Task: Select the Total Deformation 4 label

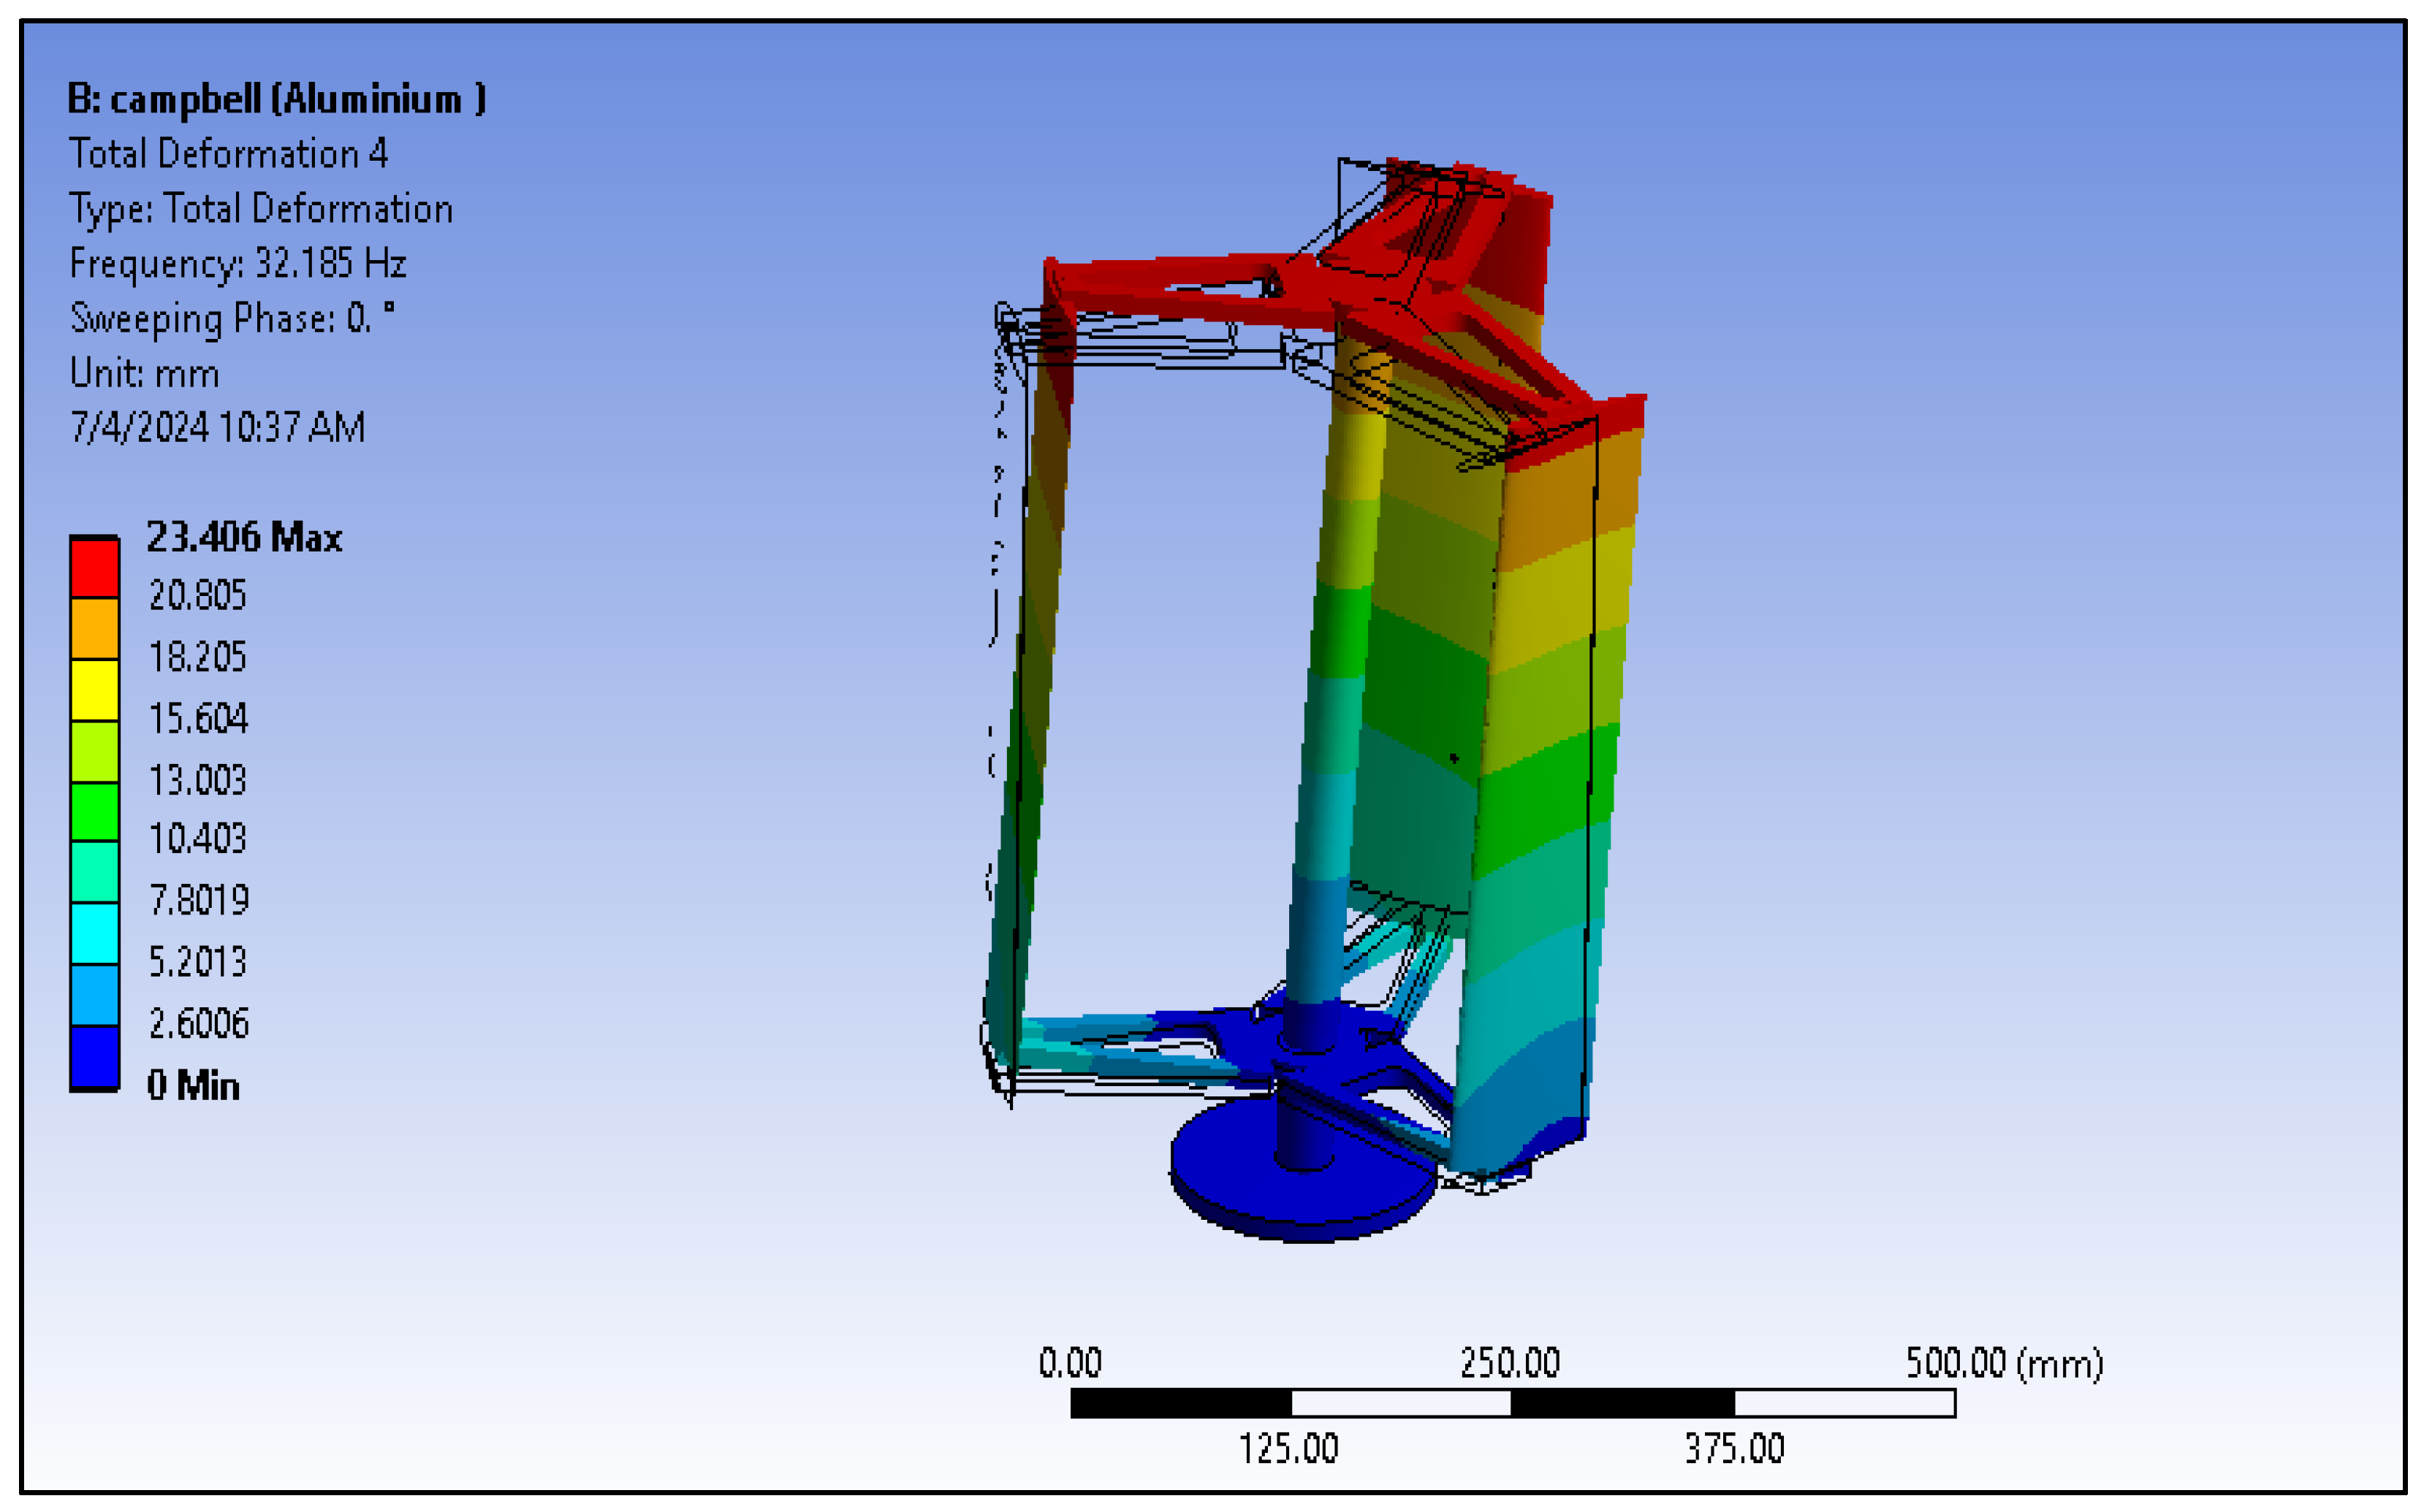Action: tap(228, 154)
